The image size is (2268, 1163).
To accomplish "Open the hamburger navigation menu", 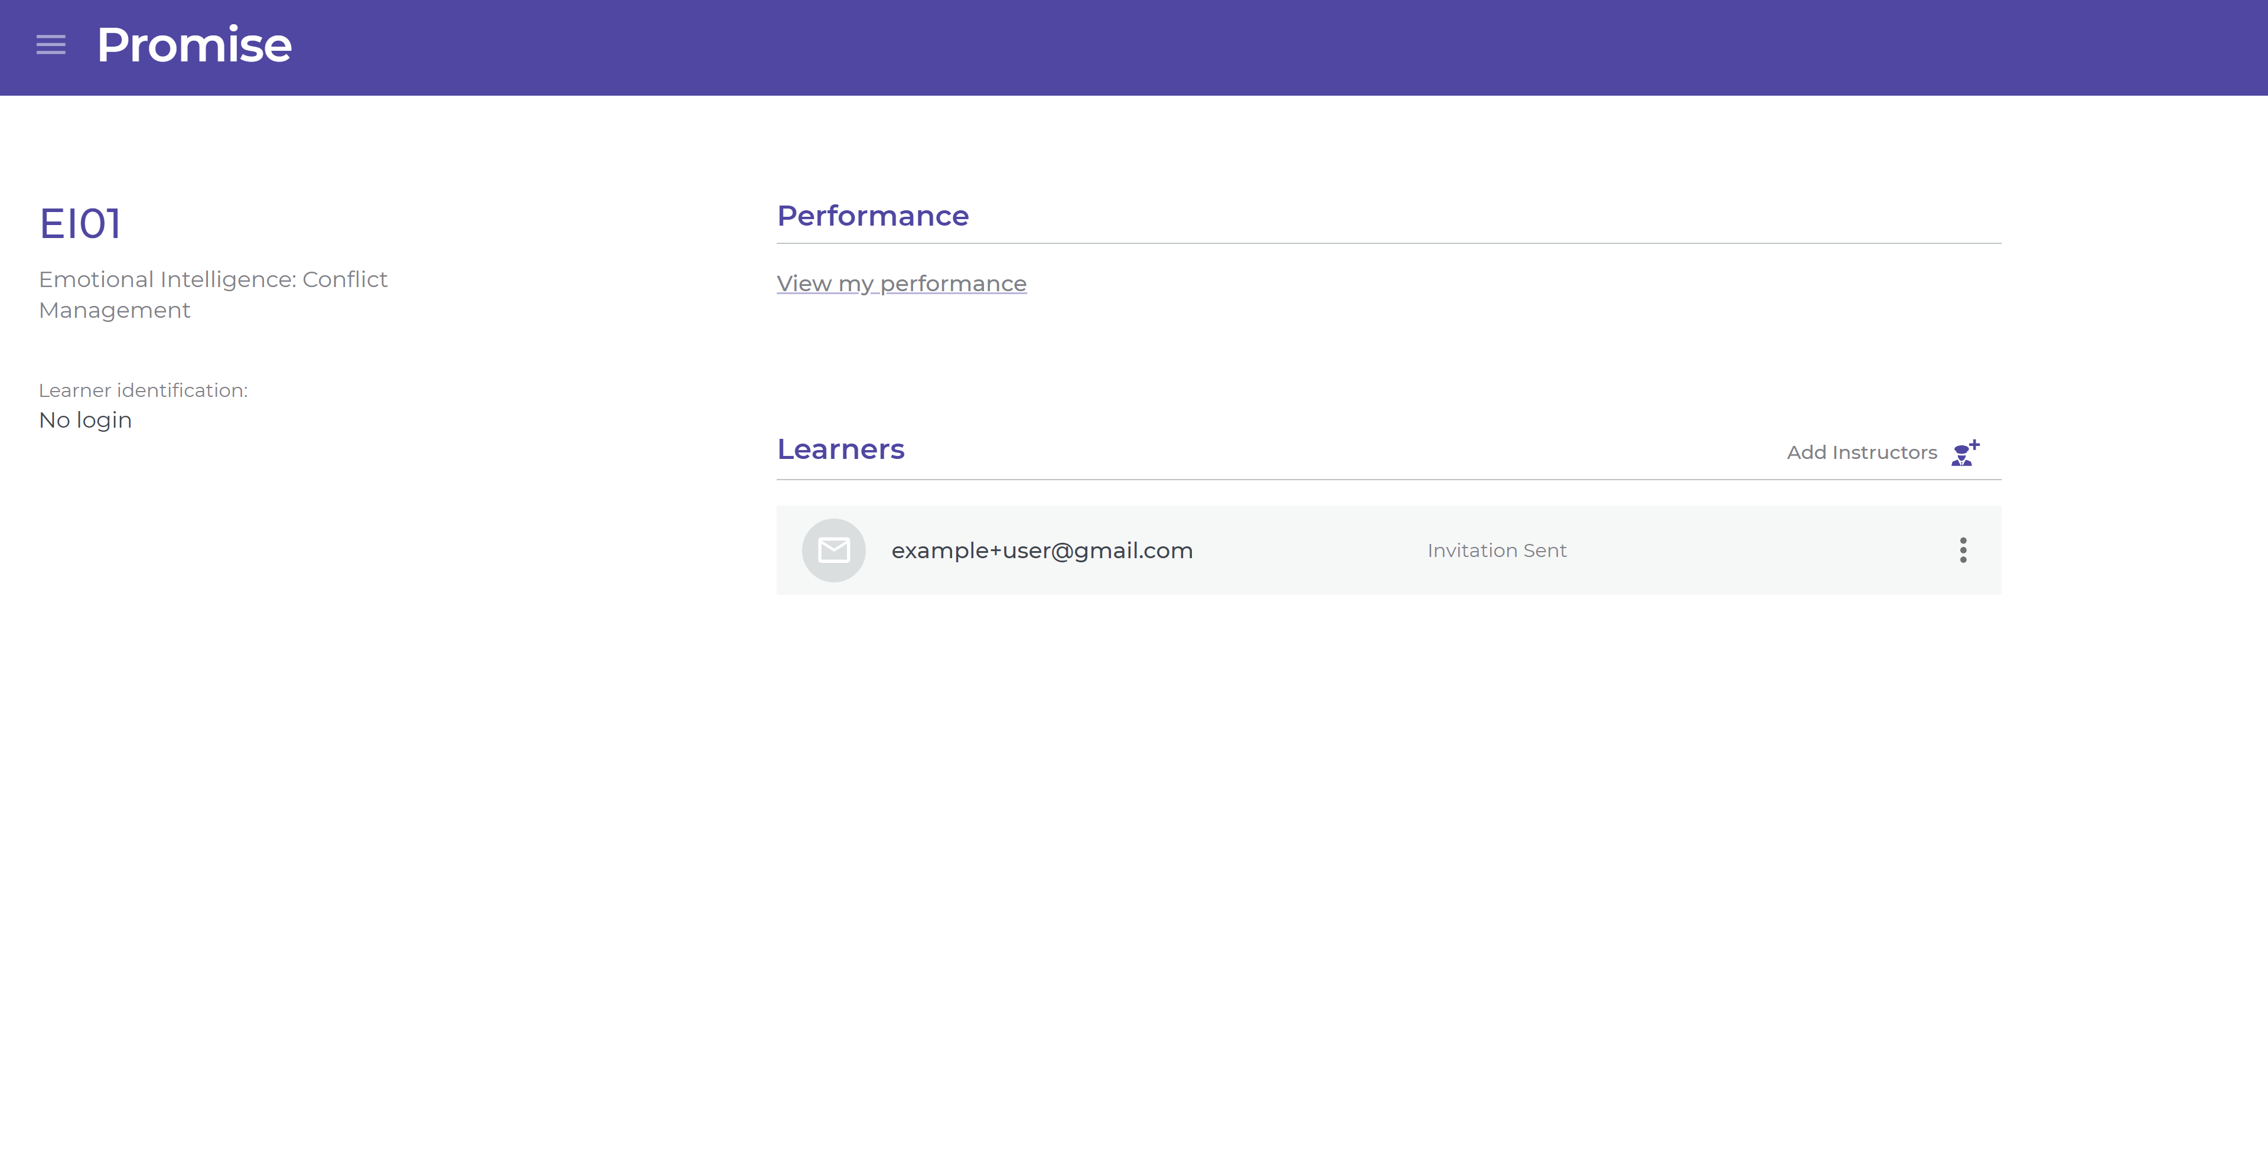I will point(51,45).
